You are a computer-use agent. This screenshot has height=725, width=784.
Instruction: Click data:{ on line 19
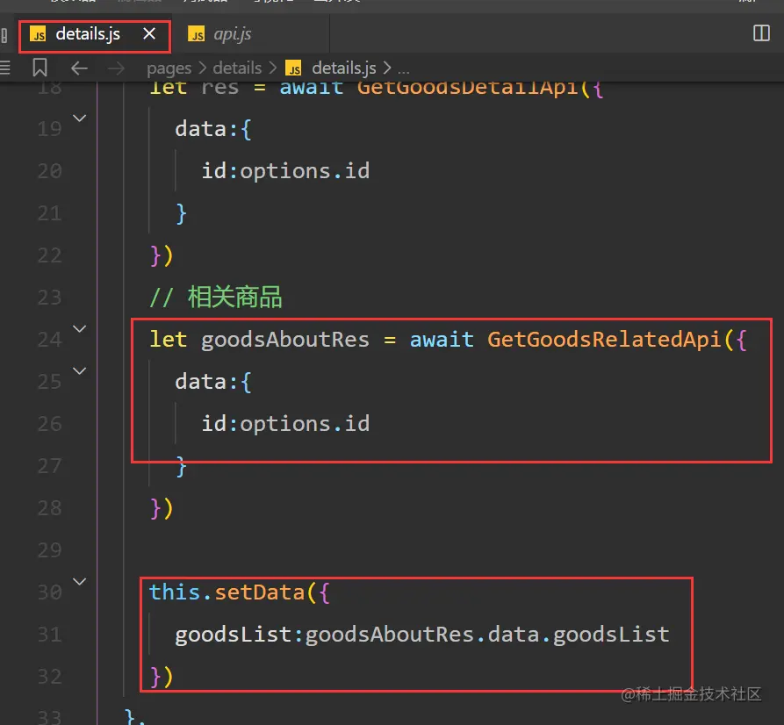(x=213, y=130)
